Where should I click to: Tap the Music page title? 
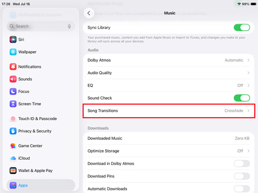tap(170, 13)
